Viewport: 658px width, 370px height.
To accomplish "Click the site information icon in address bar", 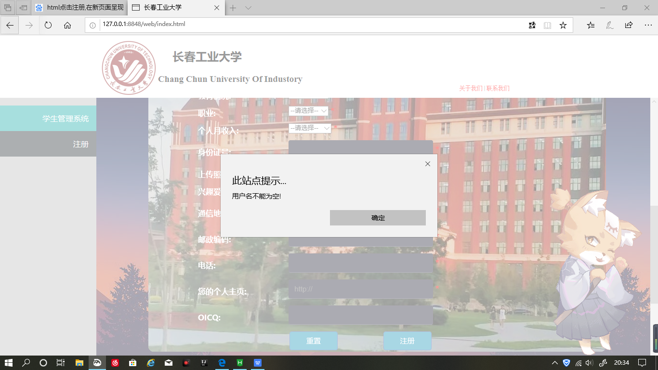I will pyautogui.click(x=92, y=25).
